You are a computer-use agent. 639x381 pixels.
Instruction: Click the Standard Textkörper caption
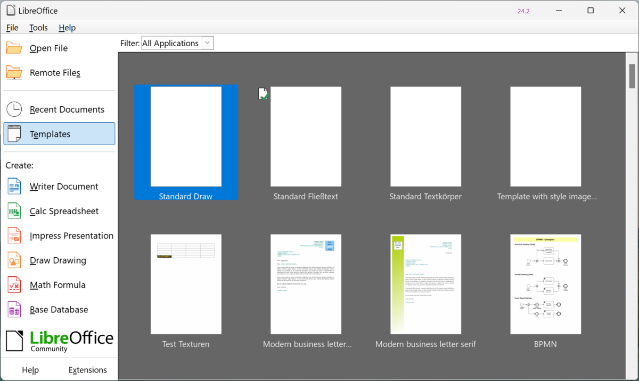pyautogui.click(x=425, y=197)
